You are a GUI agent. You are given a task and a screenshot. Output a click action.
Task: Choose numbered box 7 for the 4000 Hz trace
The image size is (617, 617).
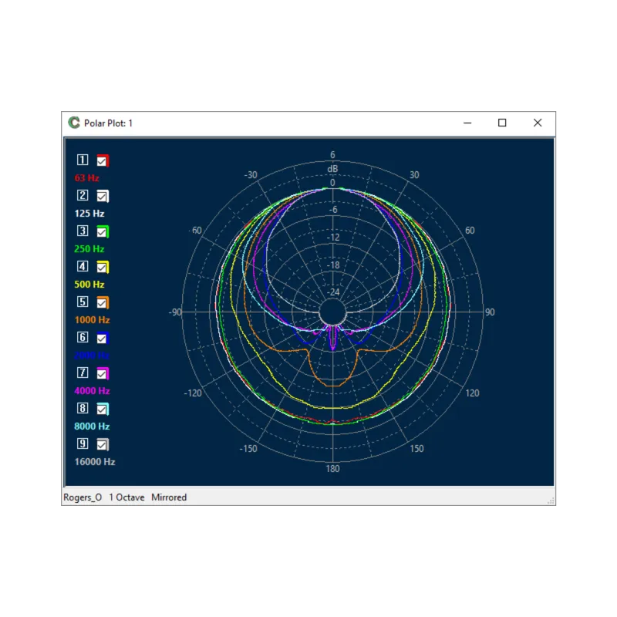(83, 373)
